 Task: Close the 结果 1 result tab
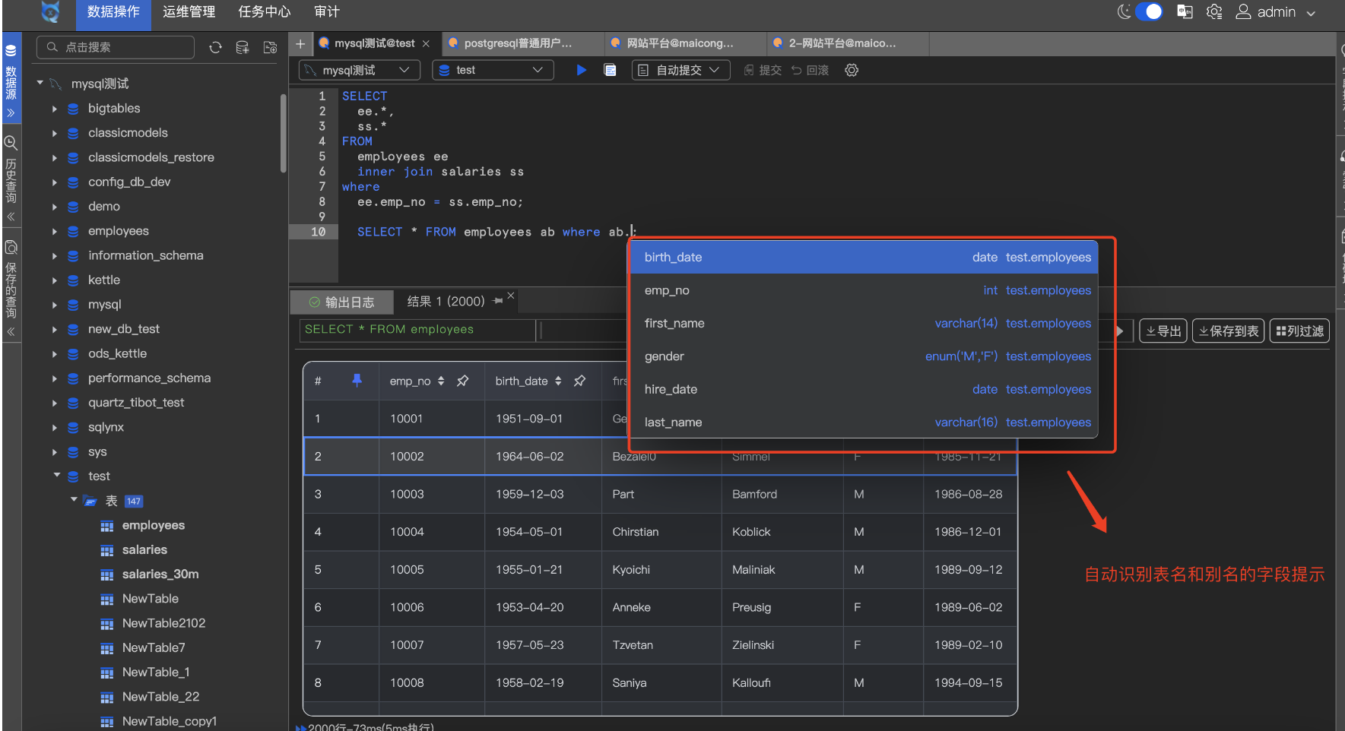pos(511,295)
